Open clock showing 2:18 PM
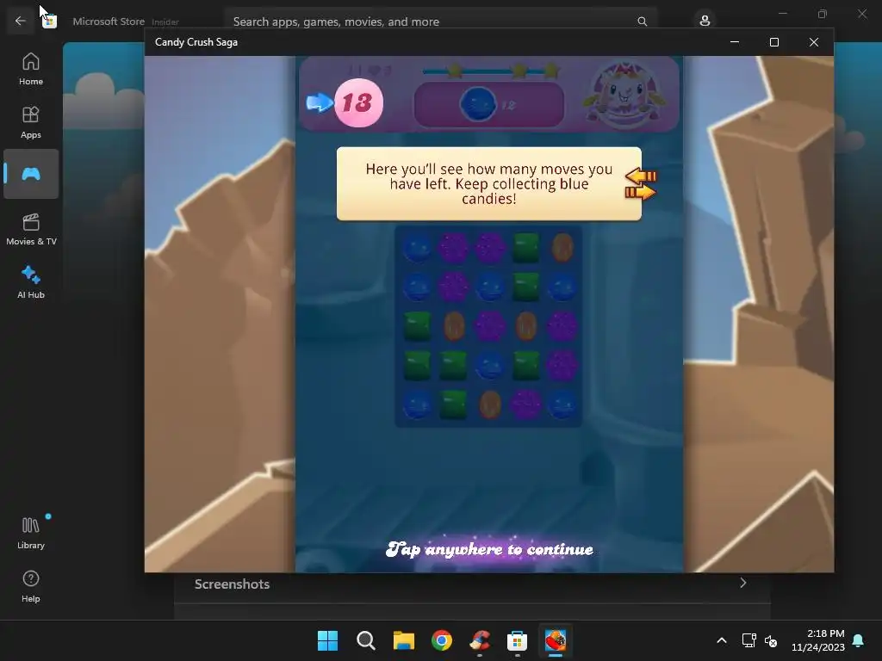The image size is (882, 661). point(818,640)
